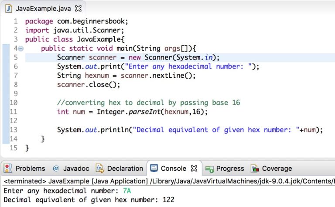Open the Coverage tab
The image size is (335, 207).
tap(277, 169)
